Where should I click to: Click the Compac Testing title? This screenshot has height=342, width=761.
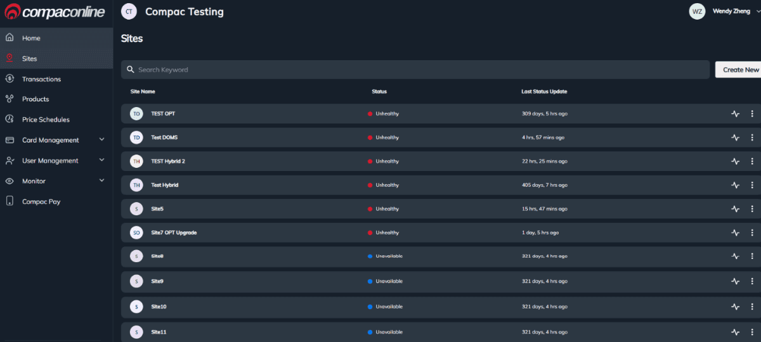coord(185,11)
